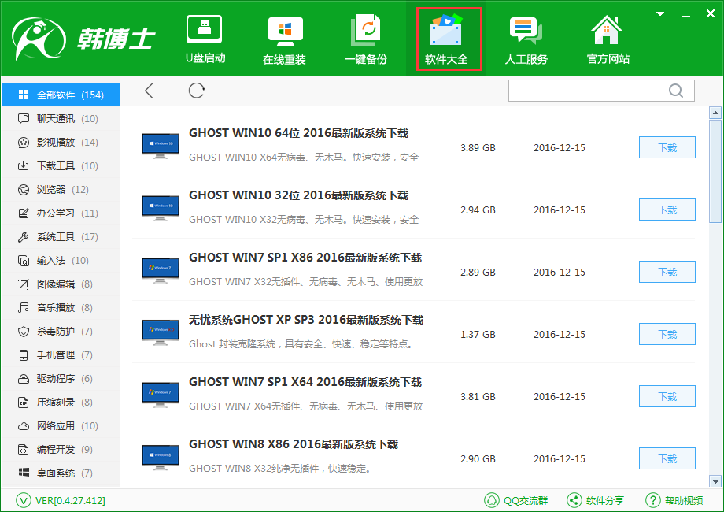Click the search magnifier icon
Image resolution: width=724 pixels, height=512 pixels.
pyautogui.click(x=675, y=91)
